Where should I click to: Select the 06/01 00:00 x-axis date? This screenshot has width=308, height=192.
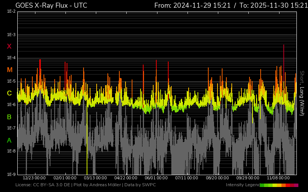156,178
